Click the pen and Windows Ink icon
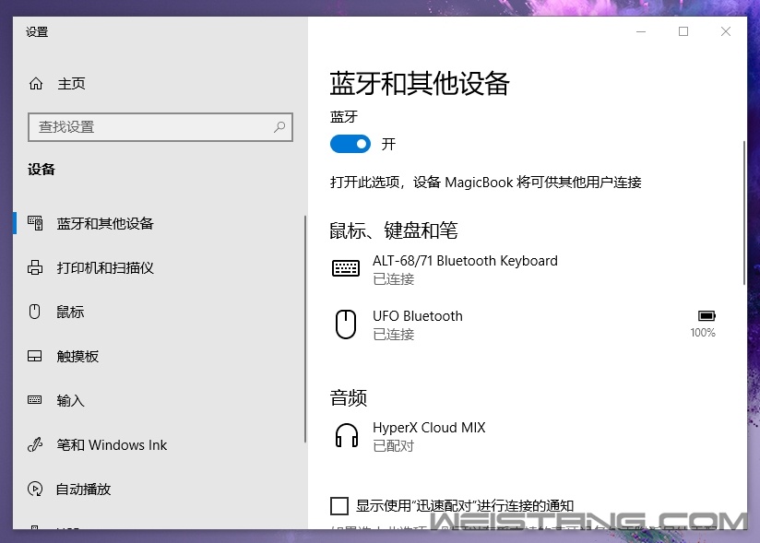Image resolution: width=760 pixels, height=543 pixels. click(x=35, y=444)
